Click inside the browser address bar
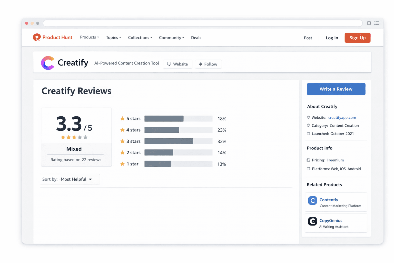 point(203,23)
